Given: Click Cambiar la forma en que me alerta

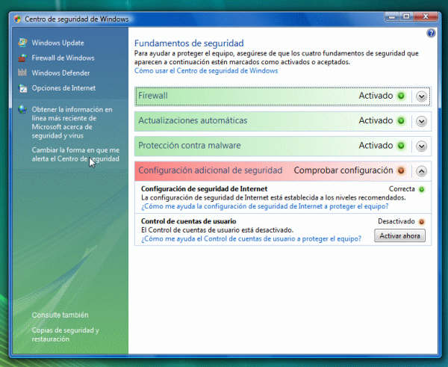Looking at the screenshot, I should click(75, 154).
